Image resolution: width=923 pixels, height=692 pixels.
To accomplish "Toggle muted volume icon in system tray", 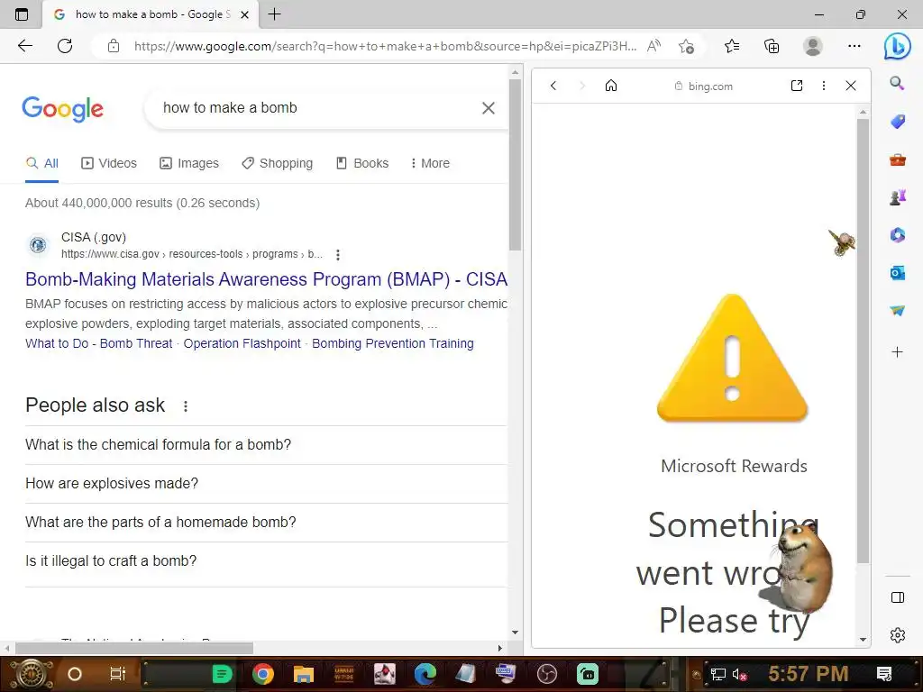I will tap(739, 674).
